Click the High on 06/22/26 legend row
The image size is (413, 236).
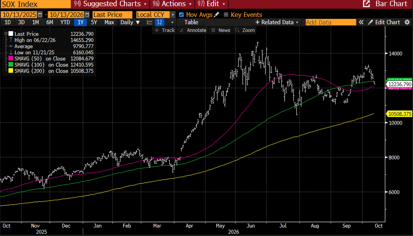51,40
